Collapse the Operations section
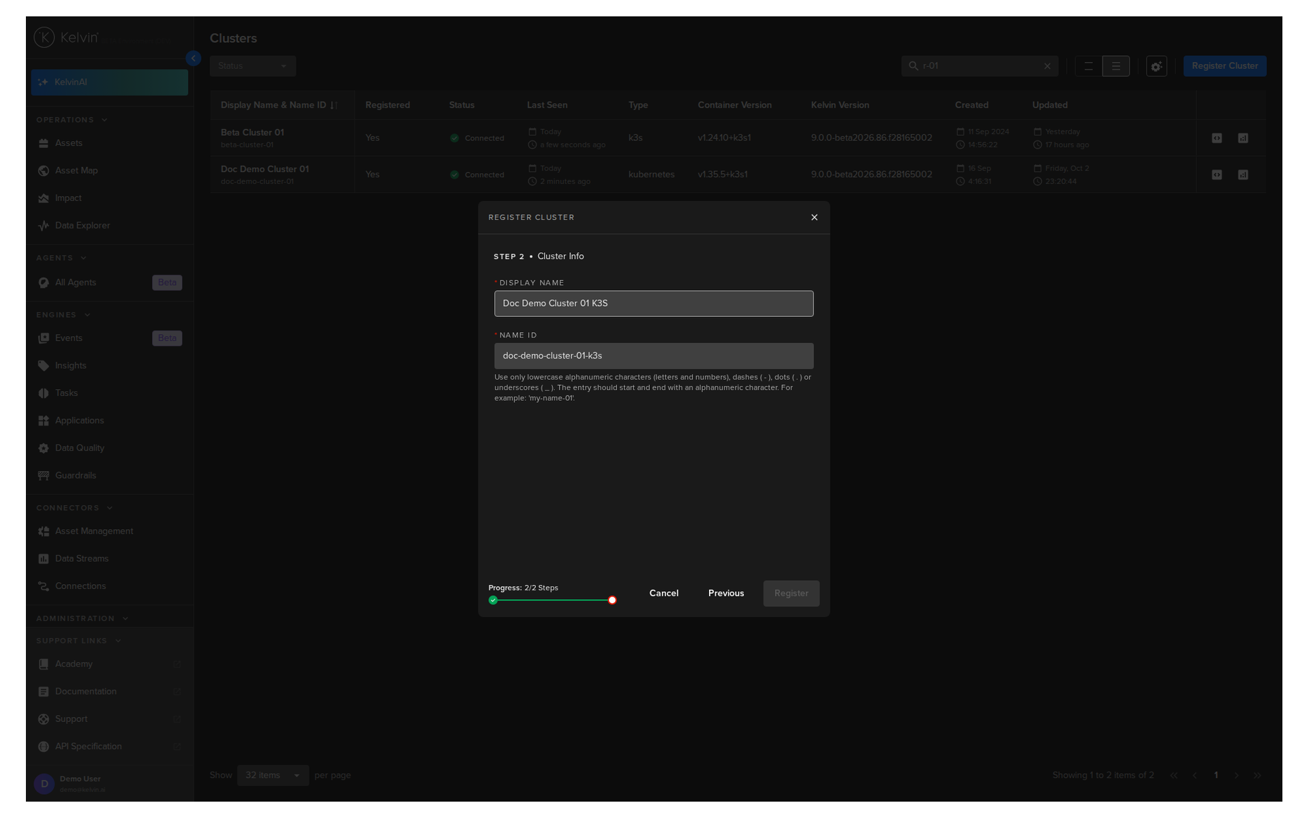This screenshot has width=1309, height=818. click(x=104, y=120)
